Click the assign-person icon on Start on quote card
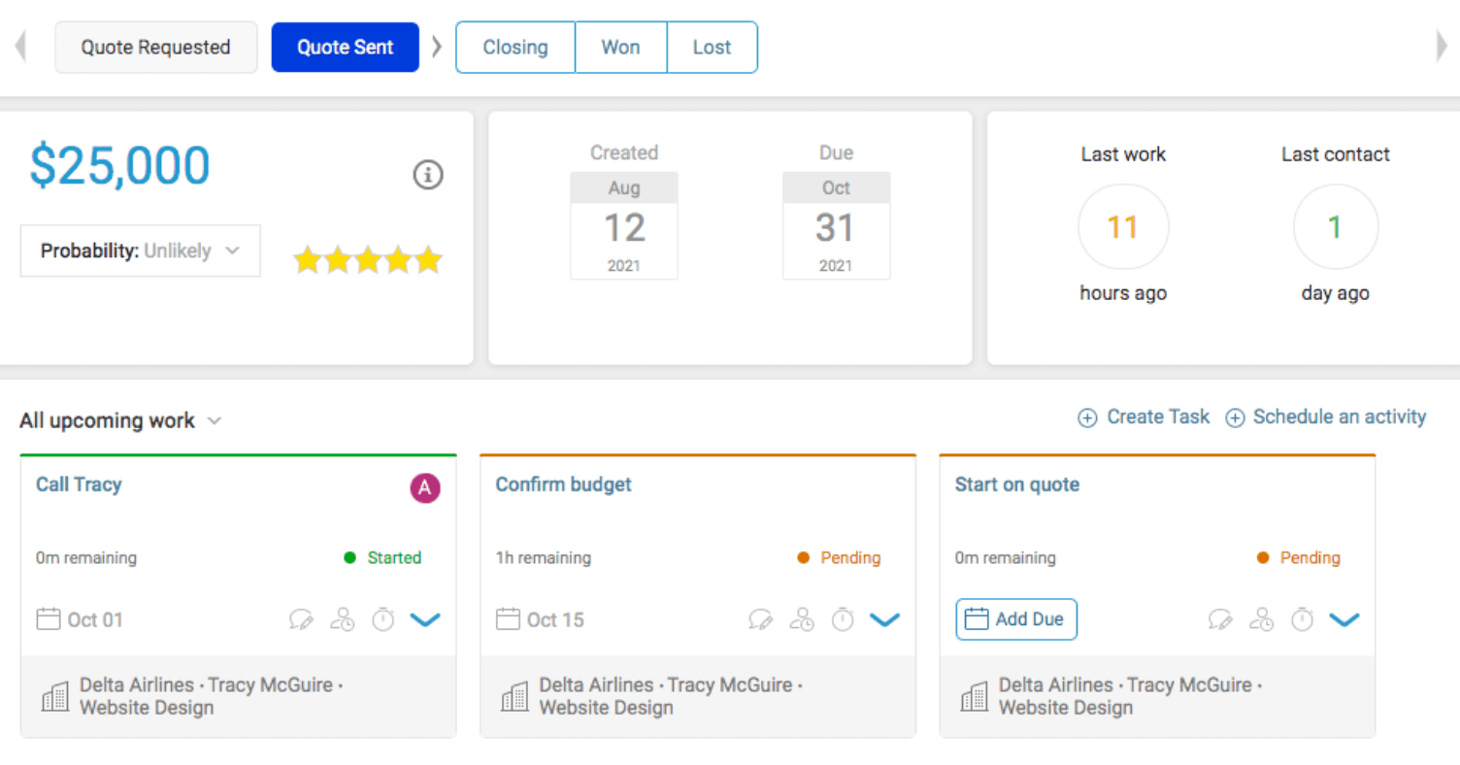The image size is (1460, 765). pyautogui.click(x=1261, y=619)
